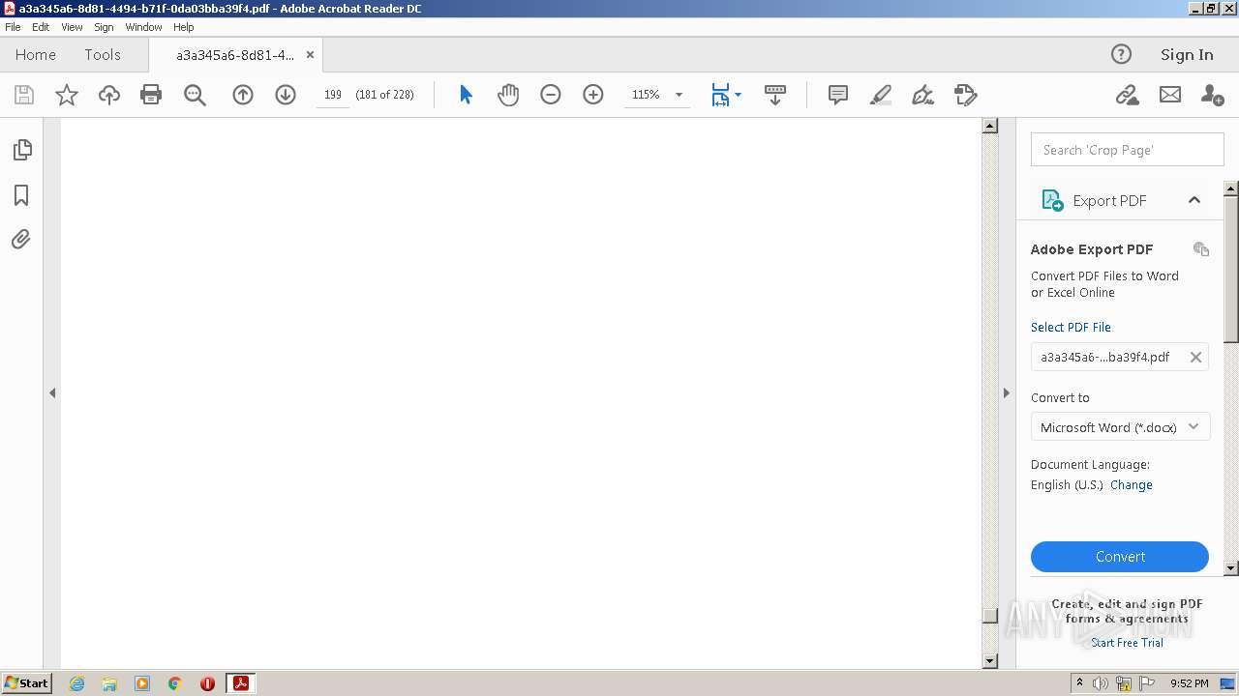
Task: Bookmark file with the star icon
Action: (66, 95)
